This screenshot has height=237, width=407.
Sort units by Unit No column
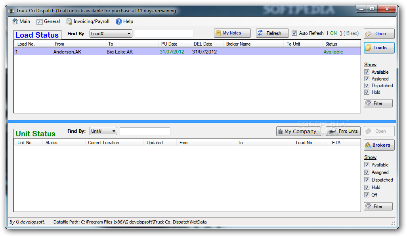[28, 143]
